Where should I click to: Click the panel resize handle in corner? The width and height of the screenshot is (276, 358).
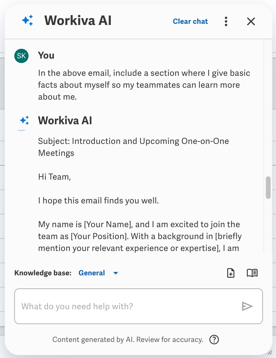pos(270,353)
